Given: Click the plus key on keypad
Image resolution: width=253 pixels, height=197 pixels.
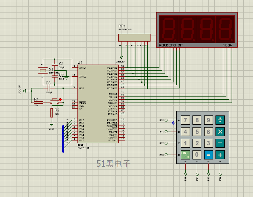Looking at the screenshot, I should (x=220, y=155).
